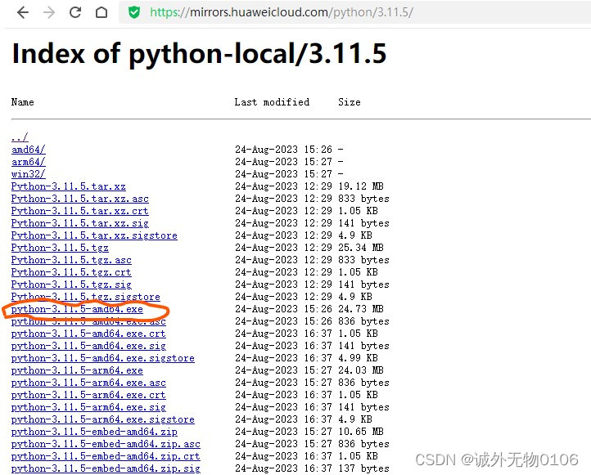Download python-3.11.5-amd64.exe installer

point(77,309)
